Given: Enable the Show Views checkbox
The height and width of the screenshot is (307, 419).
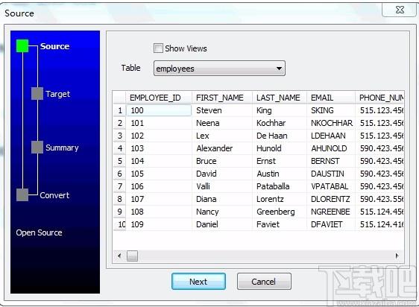Looking at the screenshot, I should pos(158,48).
